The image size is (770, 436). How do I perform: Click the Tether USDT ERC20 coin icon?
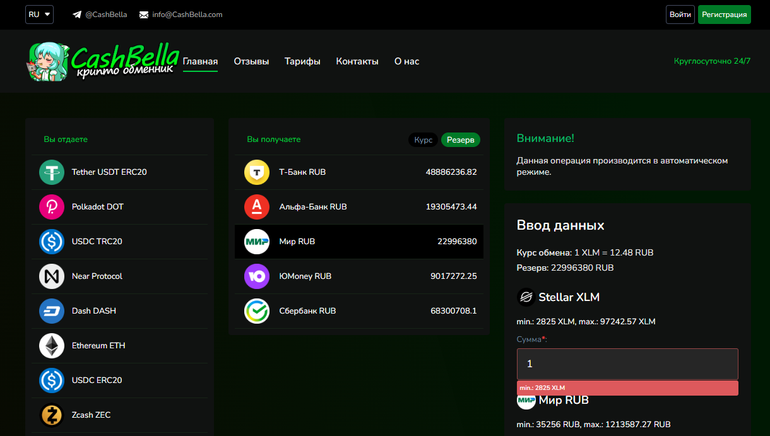[52, 172]
